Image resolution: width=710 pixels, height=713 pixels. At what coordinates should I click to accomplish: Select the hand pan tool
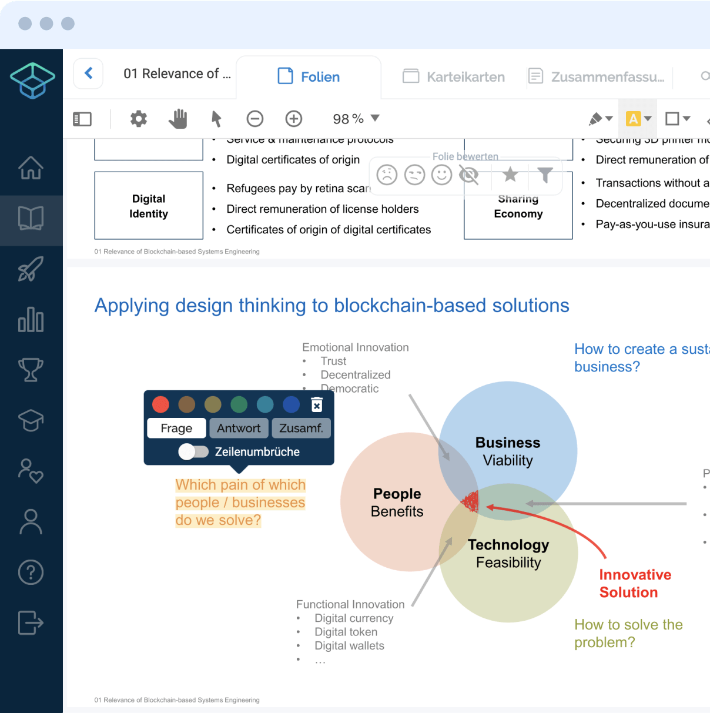177,119
